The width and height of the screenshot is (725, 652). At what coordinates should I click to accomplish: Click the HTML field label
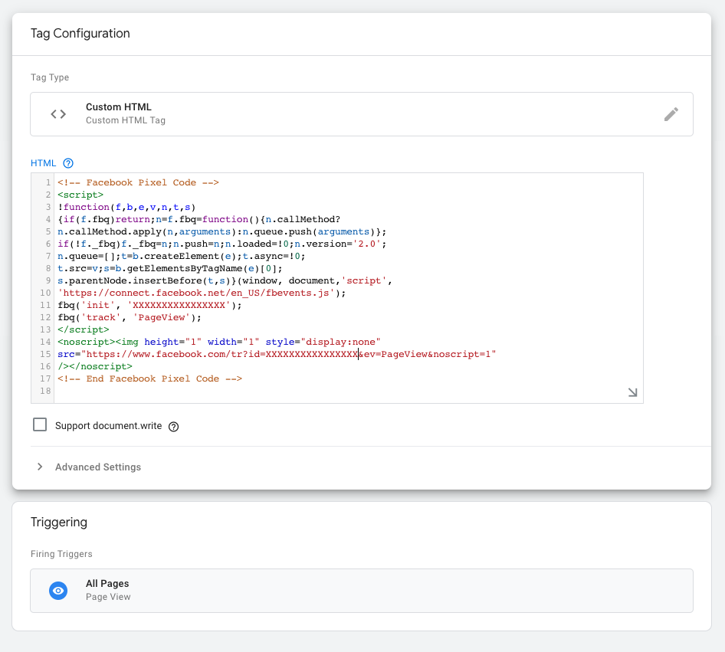pyautogui.click(x=43, y=163)
